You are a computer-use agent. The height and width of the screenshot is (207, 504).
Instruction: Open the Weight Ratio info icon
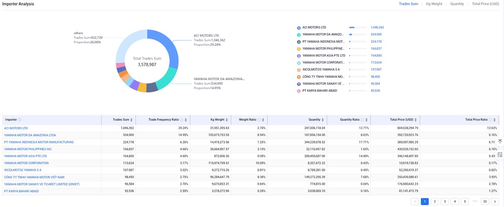pyautogui.click(x=259, y=120)
